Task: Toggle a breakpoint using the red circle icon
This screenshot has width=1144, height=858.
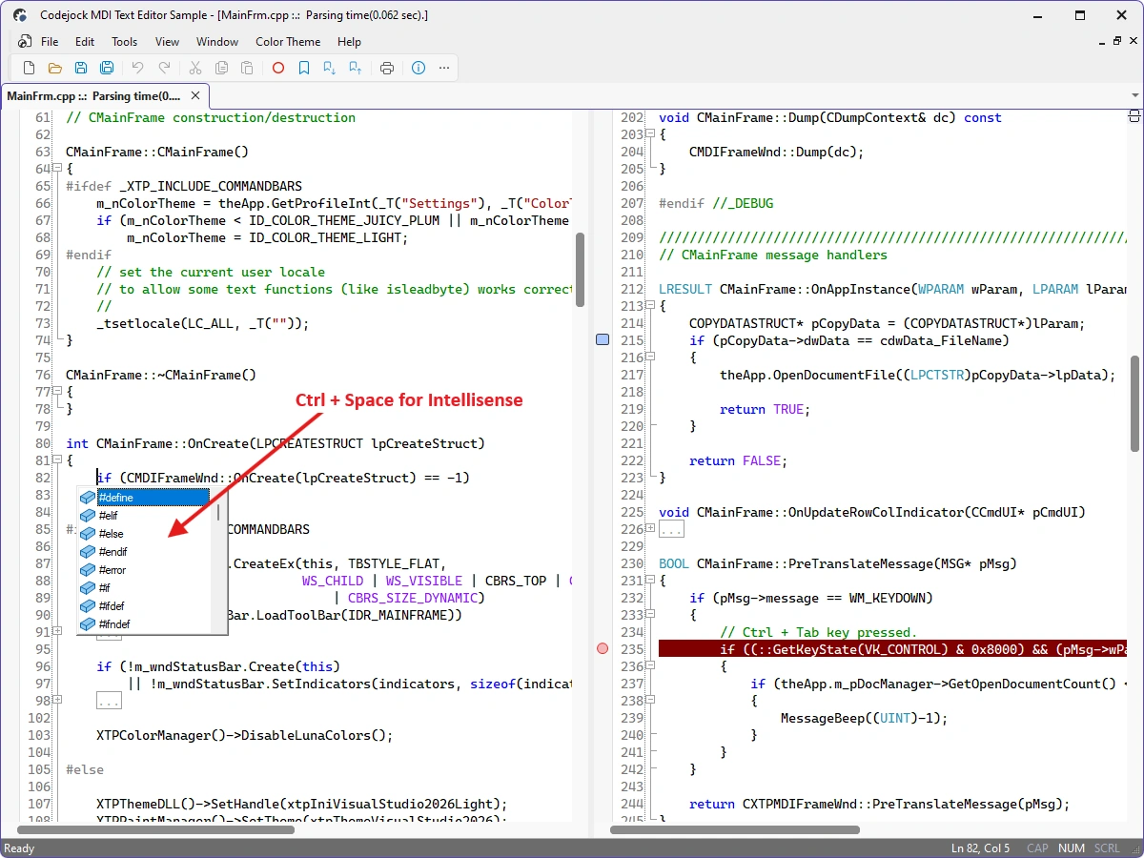Action: [278, 68]
